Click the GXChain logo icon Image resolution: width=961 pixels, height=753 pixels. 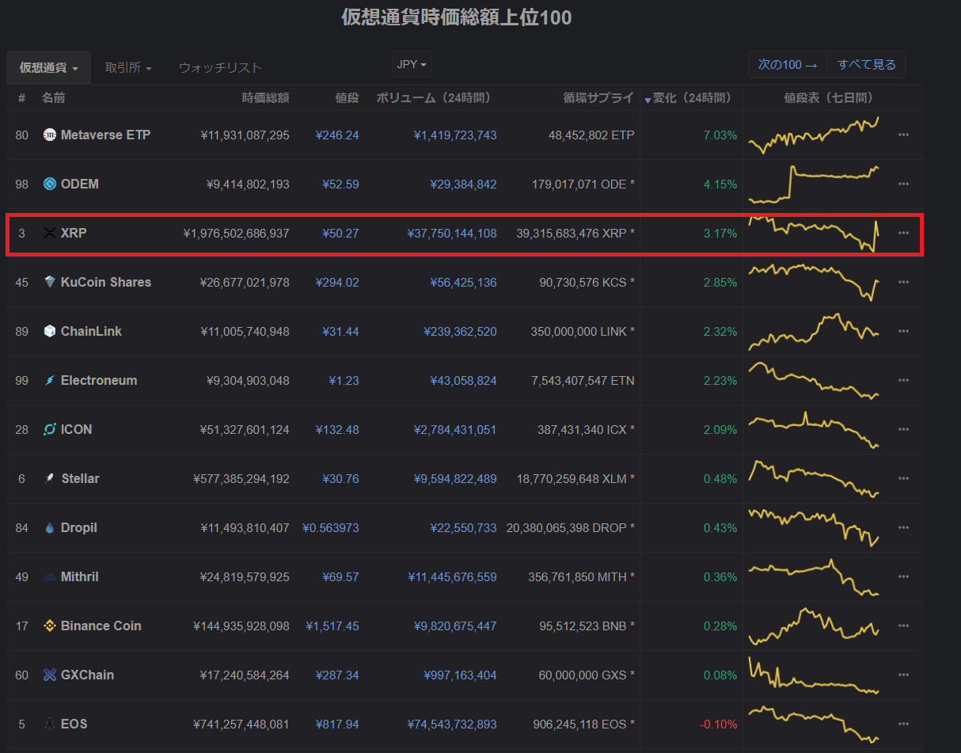click(x=50, y=675)
